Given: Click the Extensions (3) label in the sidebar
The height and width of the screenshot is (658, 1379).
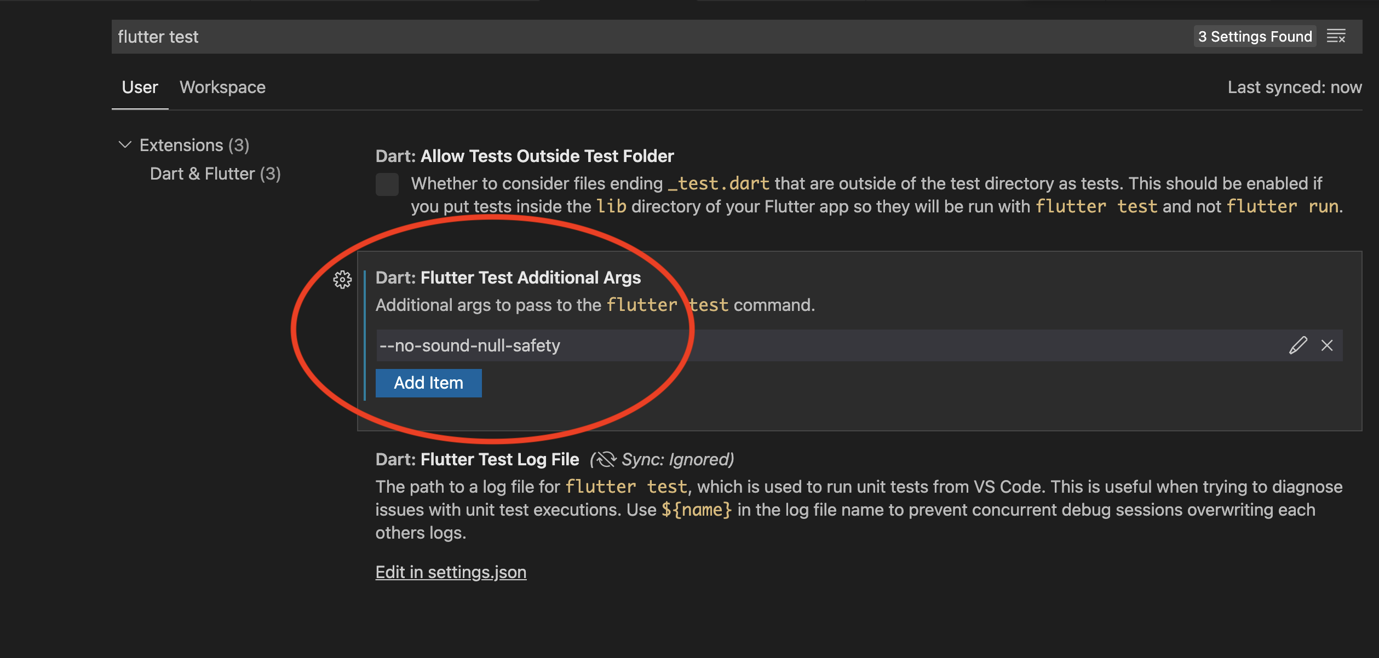Looking at the screenshot, I should pos(194,145).
